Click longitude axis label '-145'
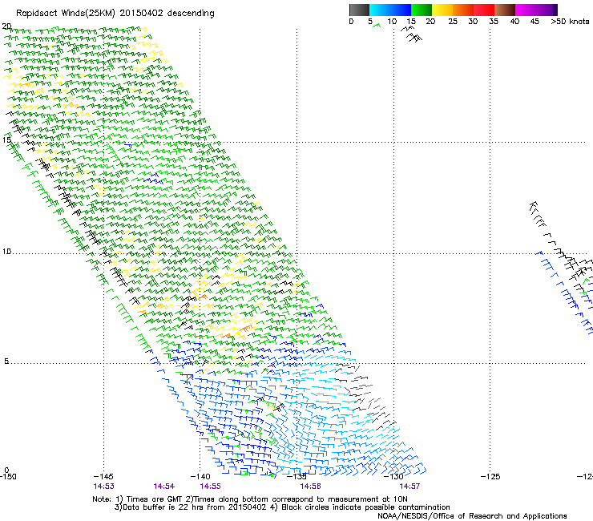The image size is (593, 521). tap(103, 477)
